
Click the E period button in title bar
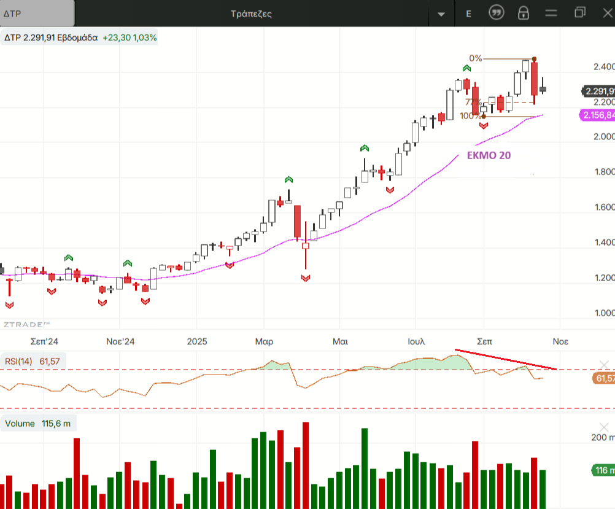point(469,13)
